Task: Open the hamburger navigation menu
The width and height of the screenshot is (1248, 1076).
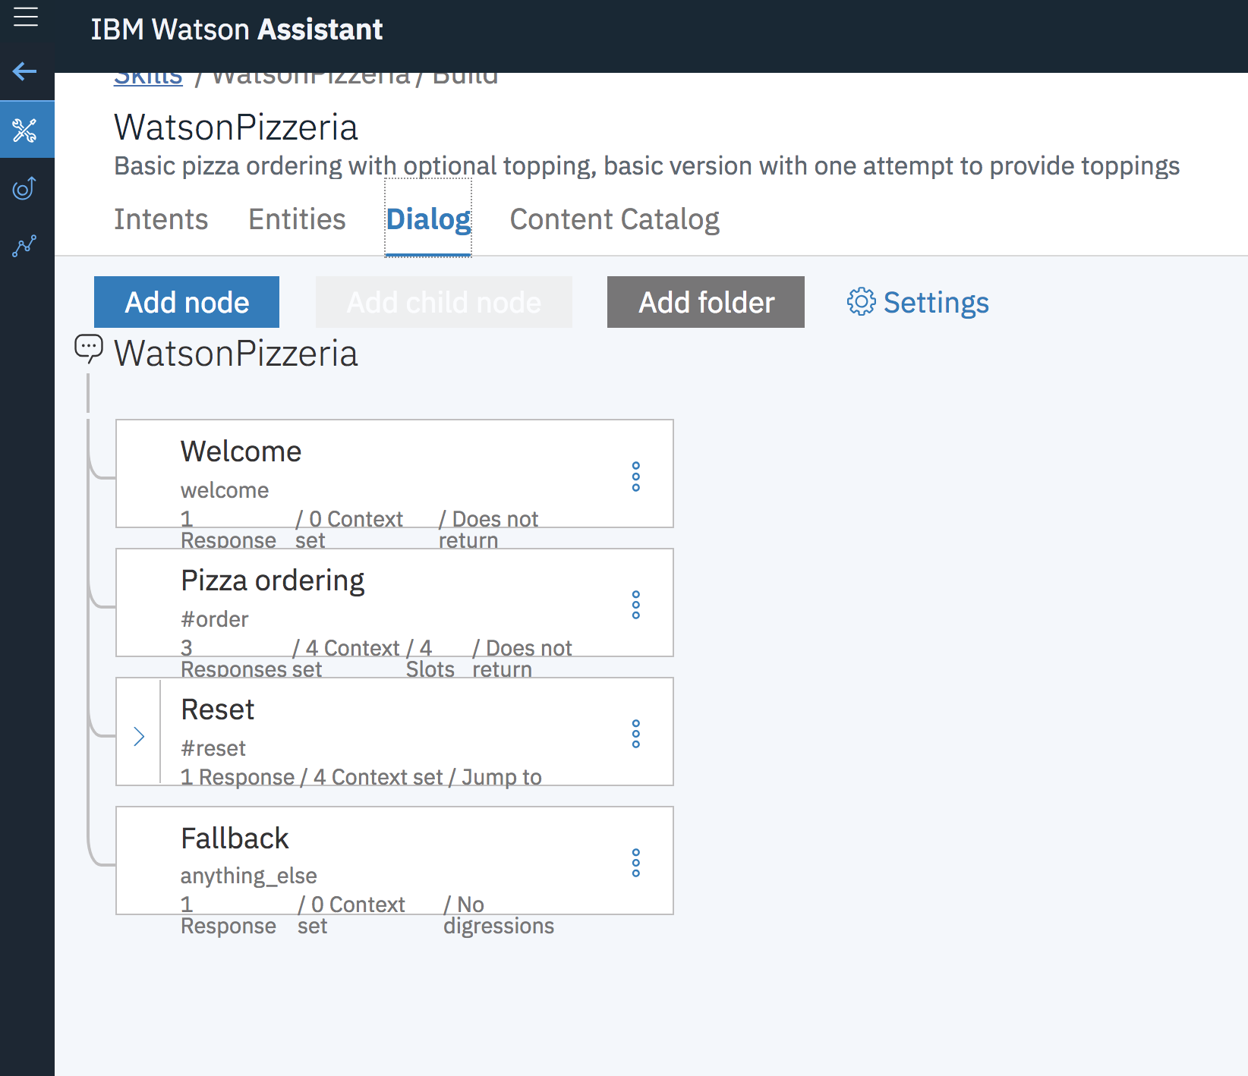Action: point(26,17)
